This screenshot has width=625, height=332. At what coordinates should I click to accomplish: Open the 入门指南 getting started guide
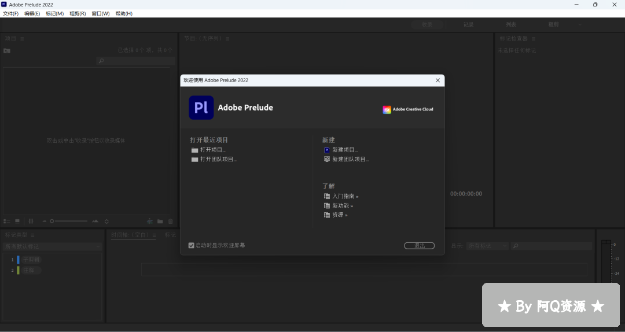pyautogui.click(x=341, y=196)
